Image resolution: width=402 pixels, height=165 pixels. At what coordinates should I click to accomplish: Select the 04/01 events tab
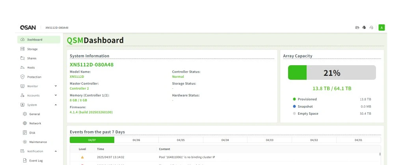358,140
